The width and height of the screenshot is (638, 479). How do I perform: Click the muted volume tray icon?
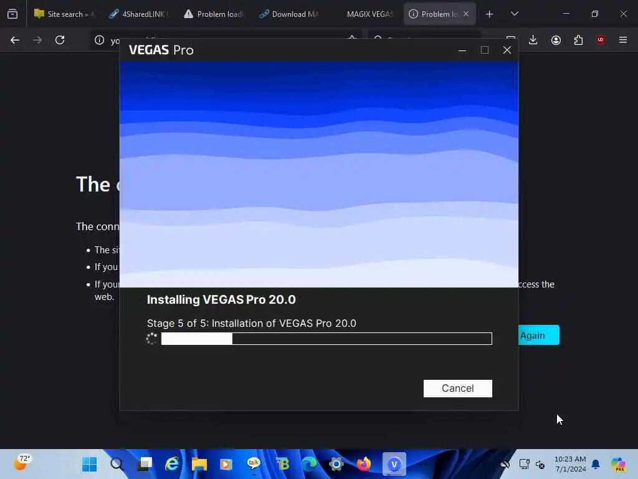point(540,464)
